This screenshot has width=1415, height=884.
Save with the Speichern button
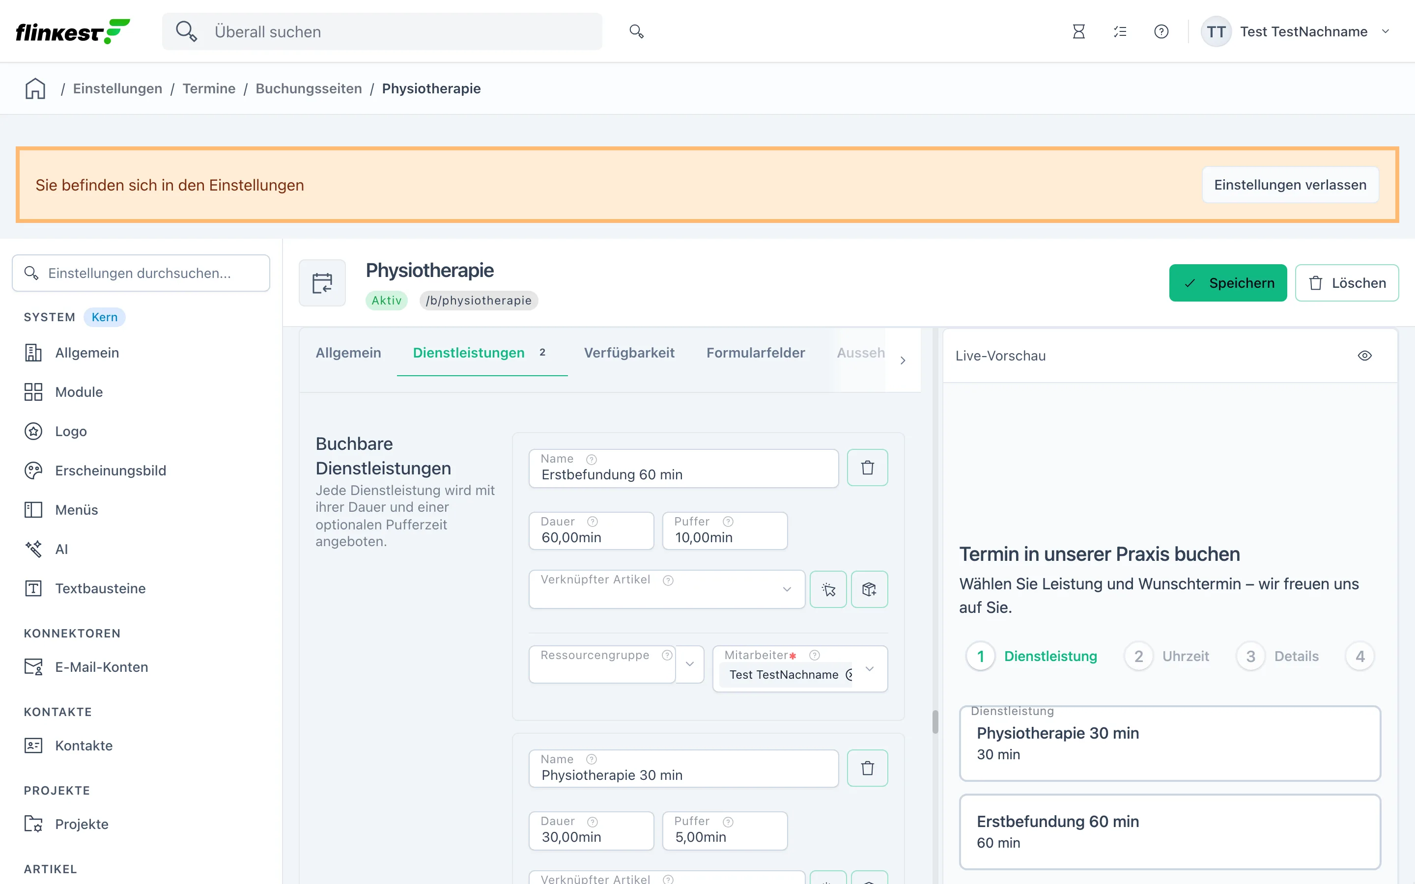pyautogui.click(x=1228, y=283)
